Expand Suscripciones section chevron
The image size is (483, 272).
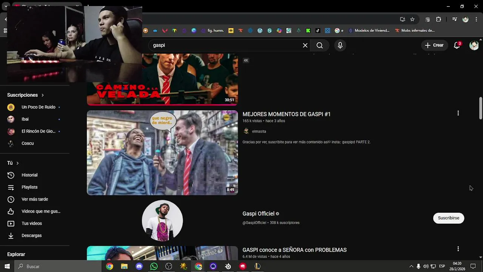[x=43, y=95]
